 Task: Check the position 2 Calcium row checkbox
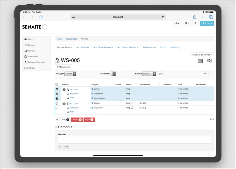point(57,103)
